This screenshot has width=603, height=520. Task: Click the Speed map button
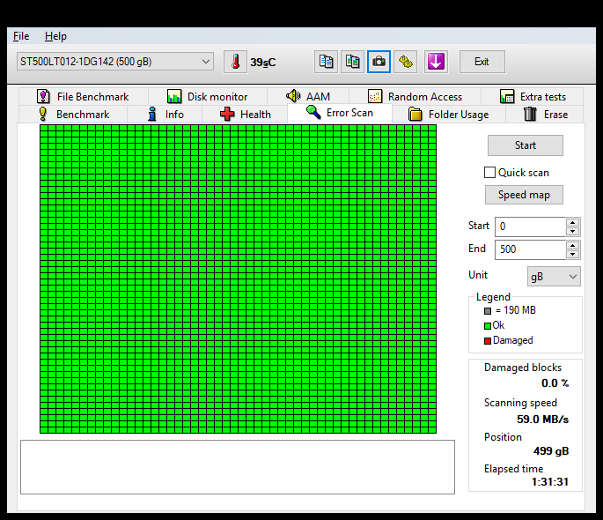point(524,195)
